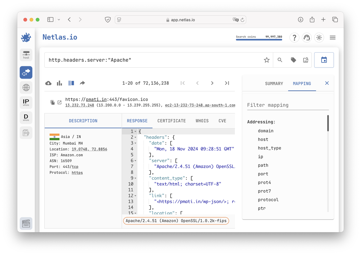361x255 pixels.
Task: Download the search results via cloud icon
Action: click(x=48, y=83)
